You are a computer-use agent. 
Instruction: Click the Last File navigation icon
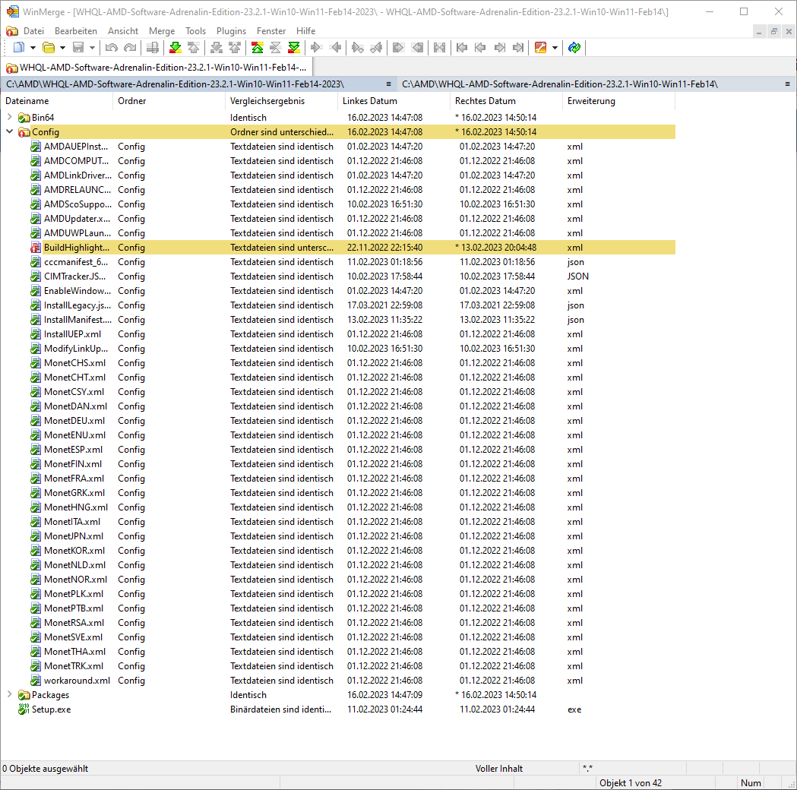point(518,48)
